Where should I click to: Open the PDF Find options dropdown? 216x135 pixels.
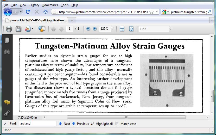tap(170, 29)
